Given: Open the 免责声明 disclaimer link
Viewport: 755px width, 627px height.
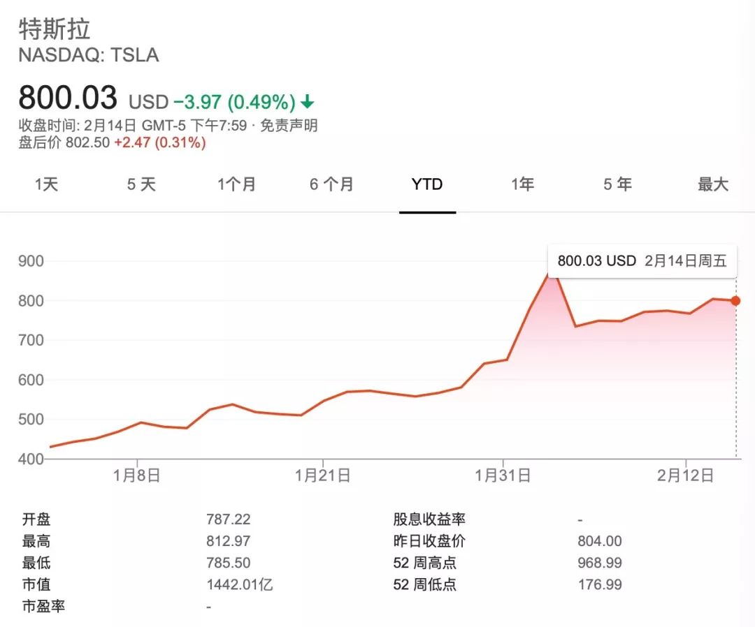Looking at the screenshot, I should (x=289, y=126).
